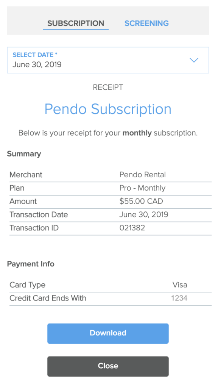Click the Transaction Date row value
This screenshot has height=388, width=218.
coord(144,214)
